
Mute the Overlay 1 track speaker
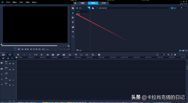pos(10,69)
